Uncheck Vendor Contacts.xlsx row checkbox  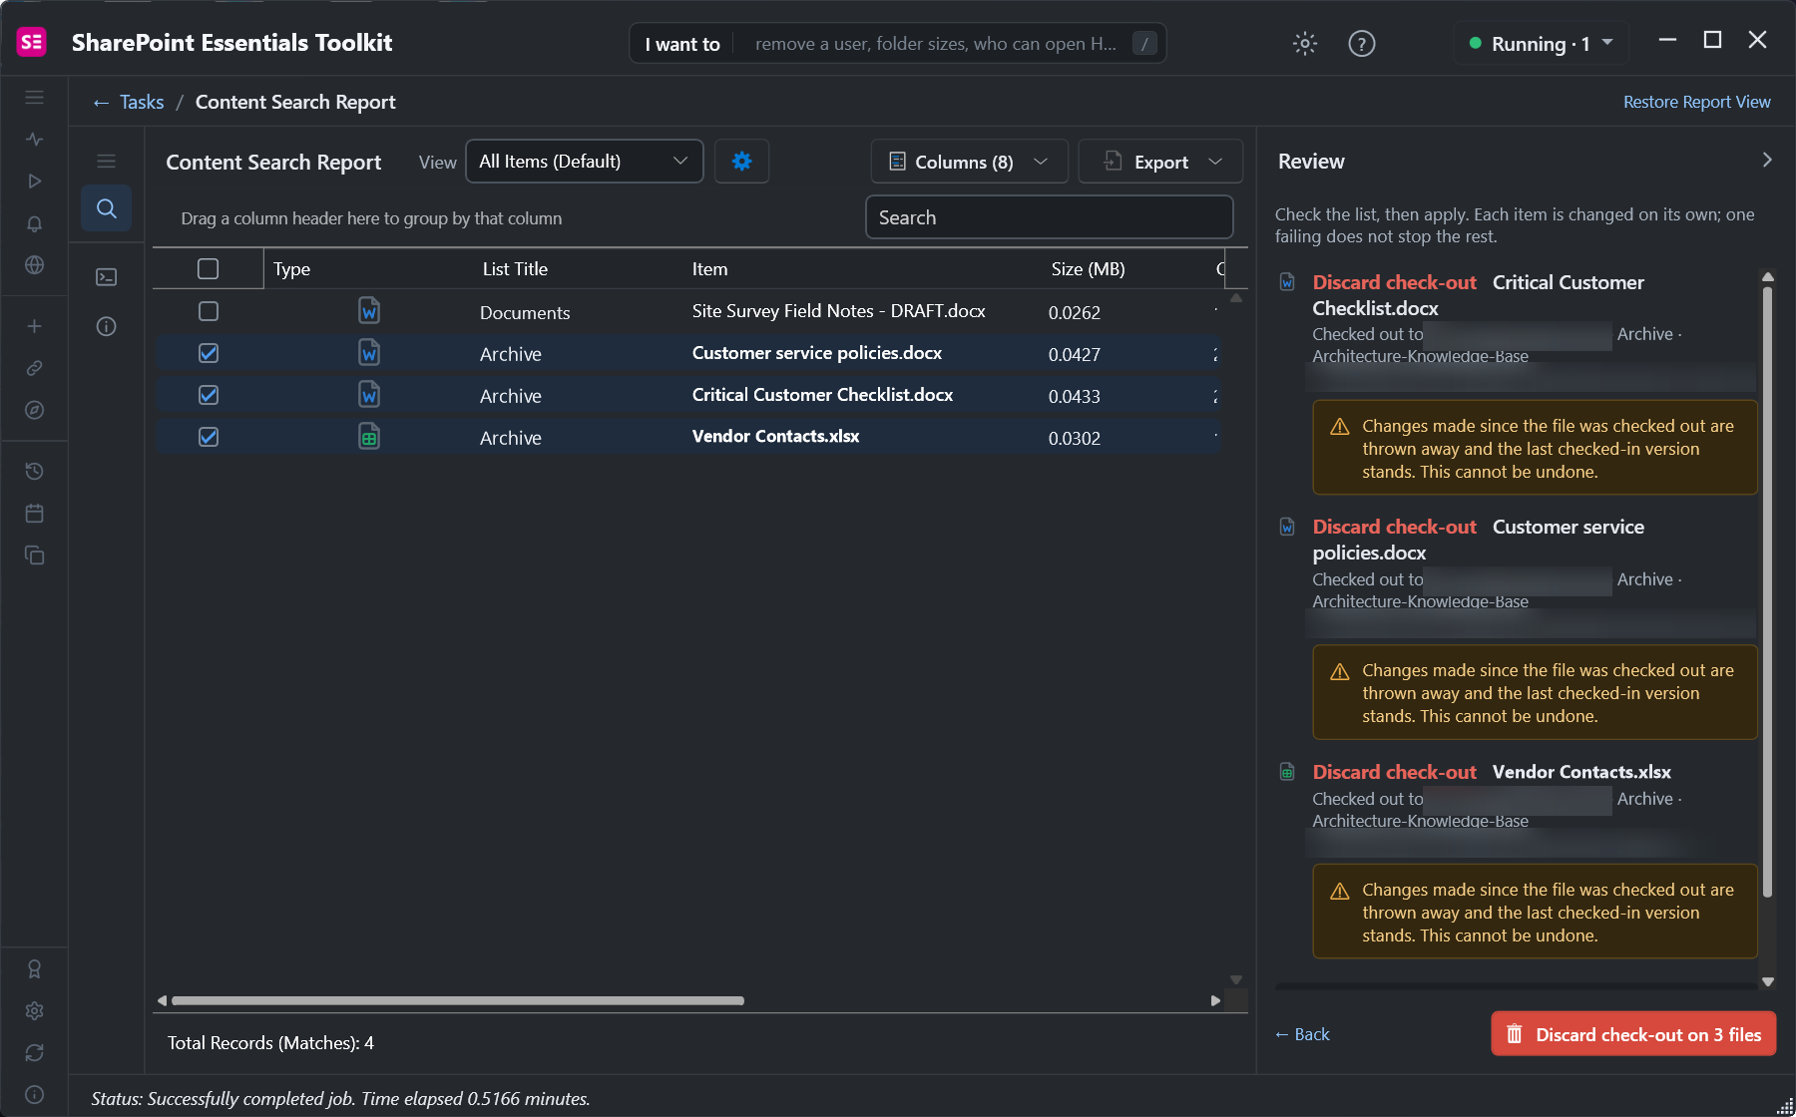point(209,437)
